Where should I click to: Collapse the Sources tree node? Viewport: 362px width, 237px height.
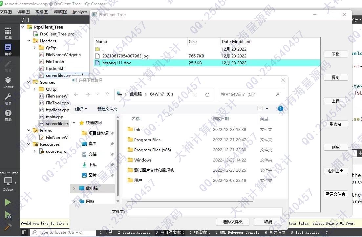click(x=29, y=82)
